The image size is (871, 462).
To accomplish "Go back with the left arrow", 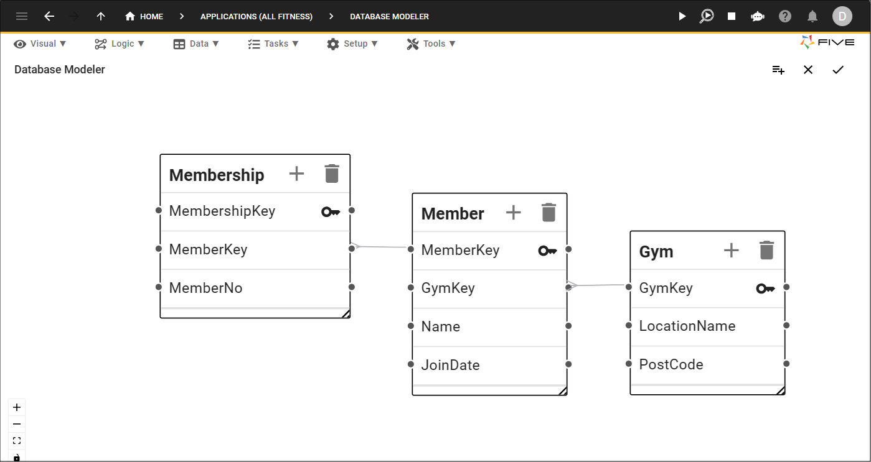I will [x=49, y=16].
